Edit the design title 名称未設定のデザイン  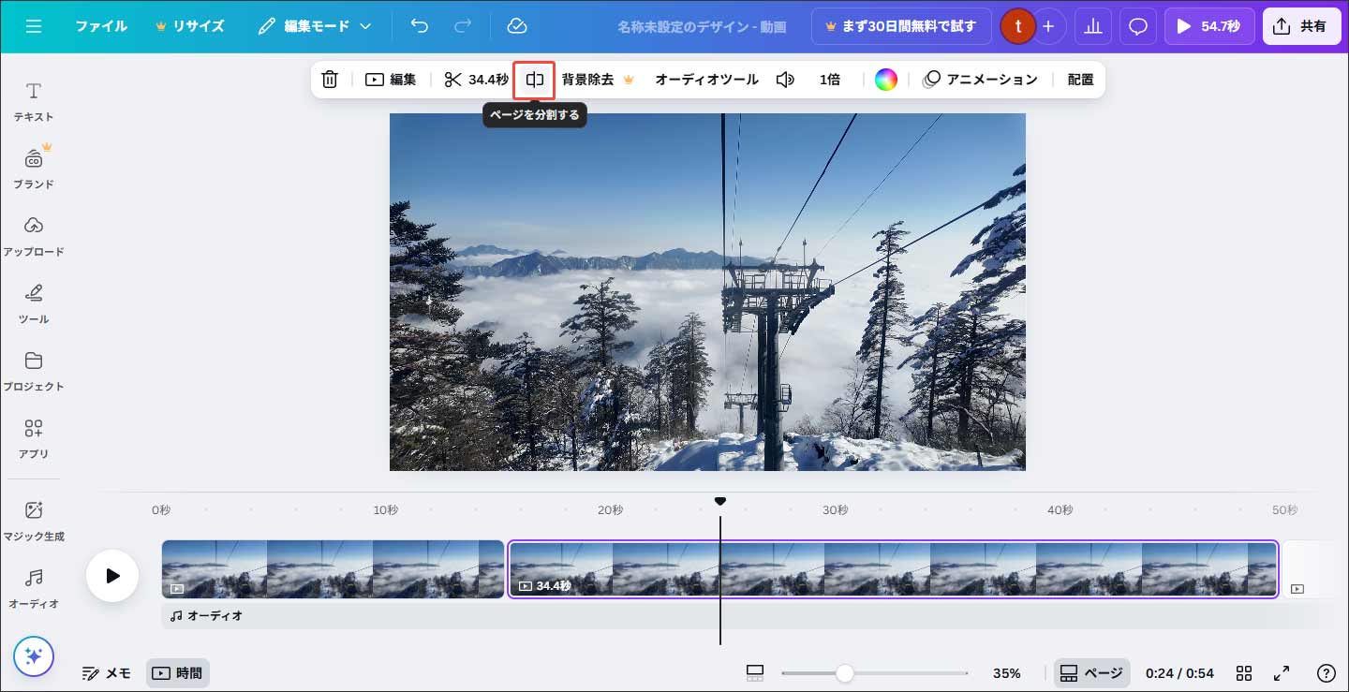703,27
